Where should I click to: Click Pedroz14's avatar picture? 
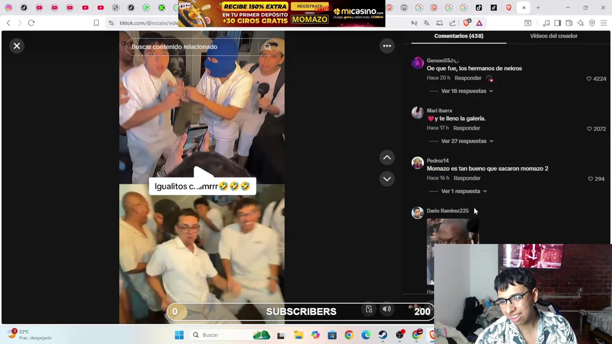coord(417,163)
